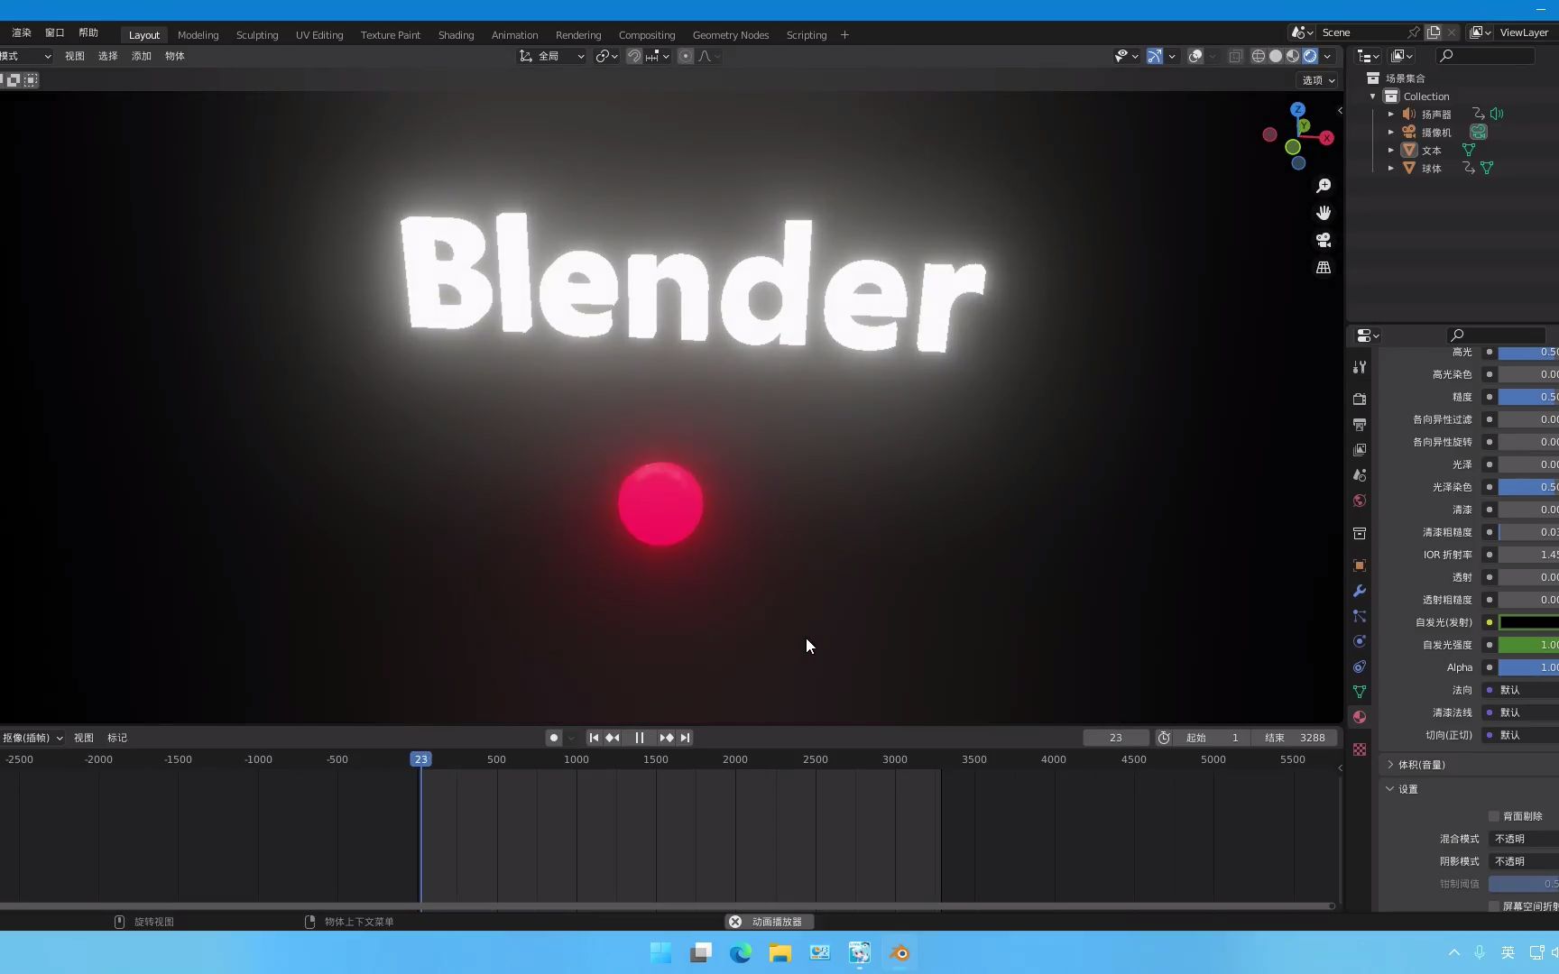Switch to the Geometry Nodes workspace tab
This screenshot has width=1559, height=974.
pyautogui.click(x=731, y=35)
